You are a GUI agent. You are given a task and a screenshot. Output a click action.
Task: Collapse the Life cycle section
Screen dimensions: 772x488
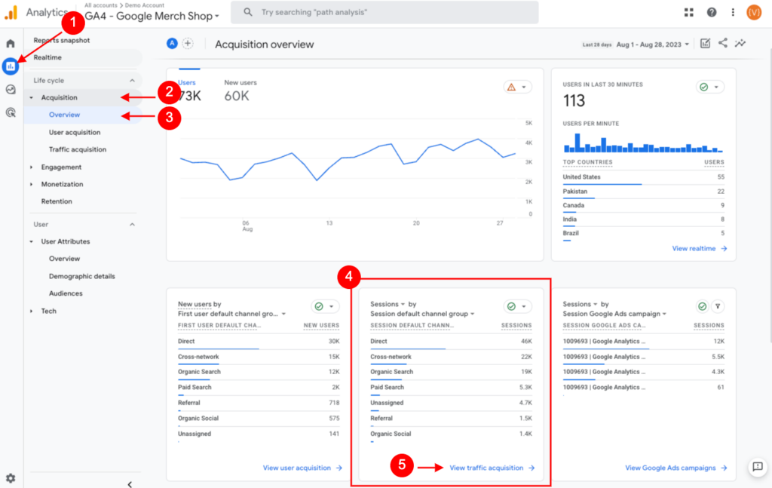(x=132, y=80)
